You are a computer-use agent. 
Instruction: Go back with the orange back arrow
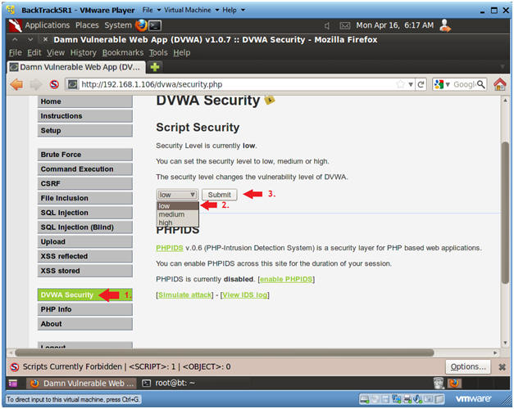[x=16, y=84]
